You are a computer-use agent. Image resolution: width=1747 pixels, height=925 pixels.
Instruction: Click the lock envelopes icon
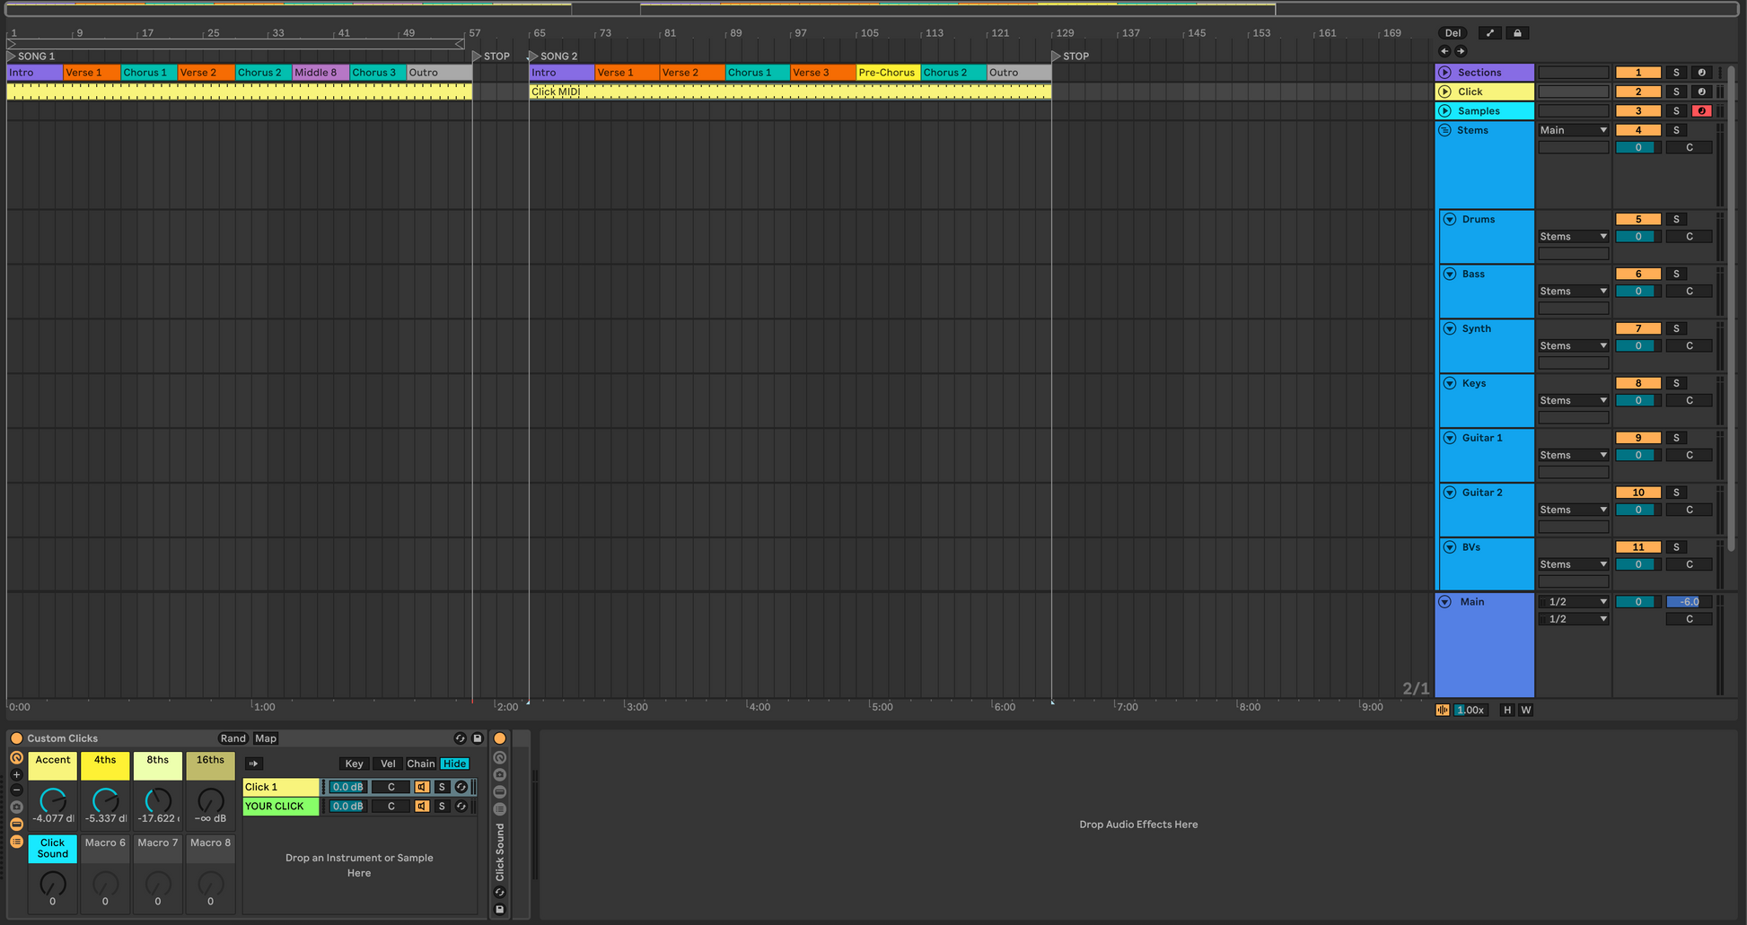[1517, 33]
